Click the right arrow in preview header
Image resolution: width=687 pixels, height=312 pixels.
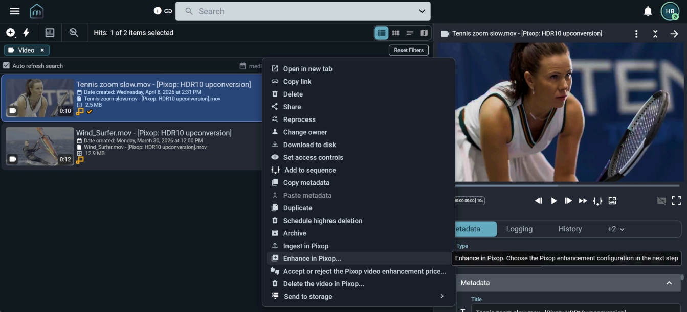[674, 34]
